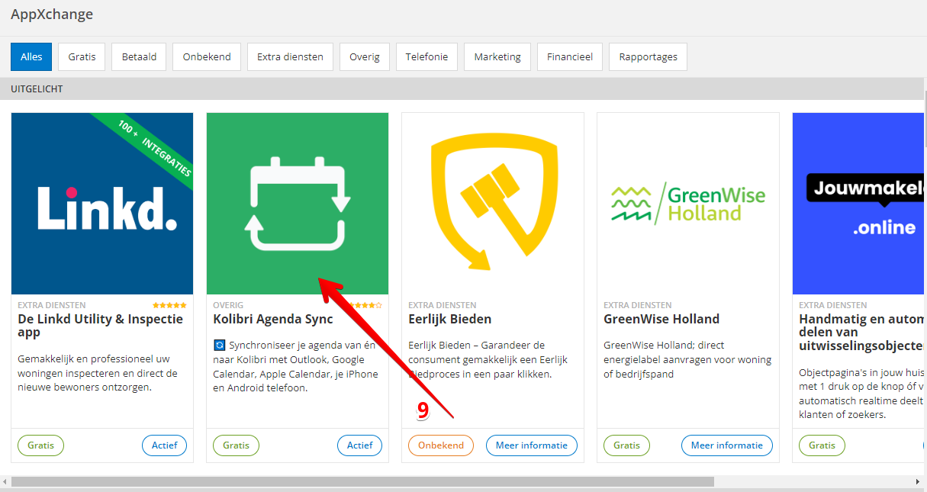
Task: Show apps with Onbekend pricing
Action: tap(207, 56)
